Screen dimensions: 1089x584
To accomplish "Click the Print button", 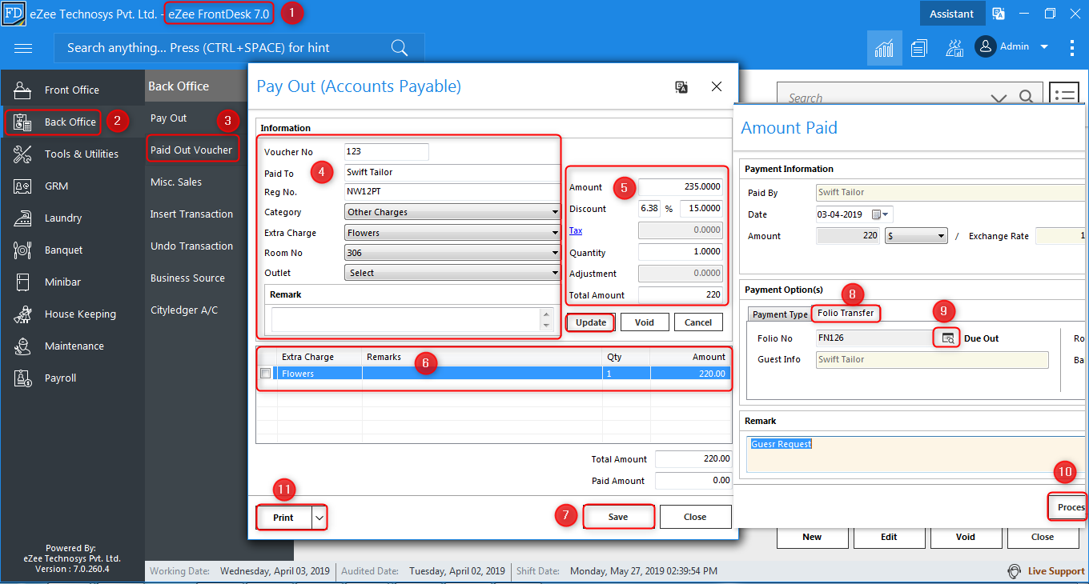I will (x=283, y=518).
